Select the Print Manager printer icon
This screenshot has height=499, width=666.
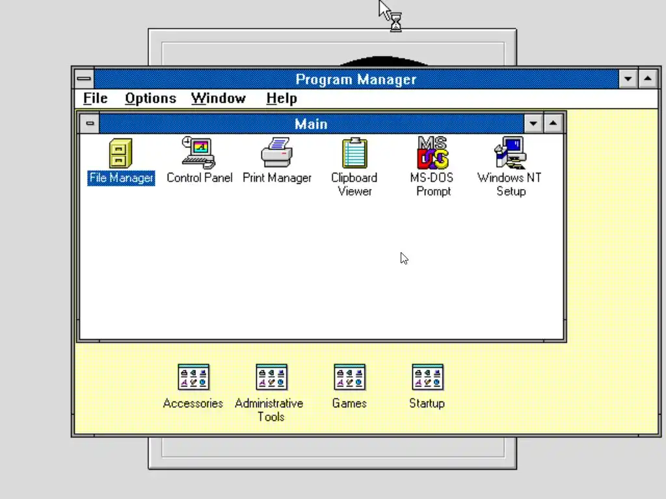point(277,152)
